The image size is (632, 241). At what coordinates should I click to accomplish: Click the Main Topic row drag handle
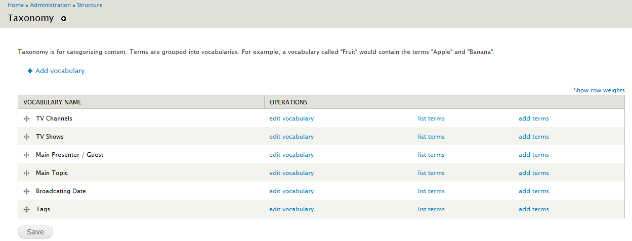tap(27, 173)
